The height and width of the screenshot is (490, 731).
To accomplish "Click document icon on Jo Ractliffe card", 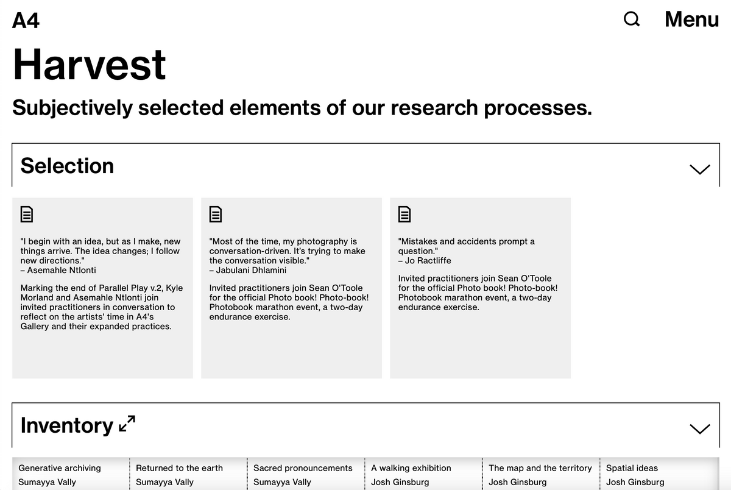I will point(404,214).
